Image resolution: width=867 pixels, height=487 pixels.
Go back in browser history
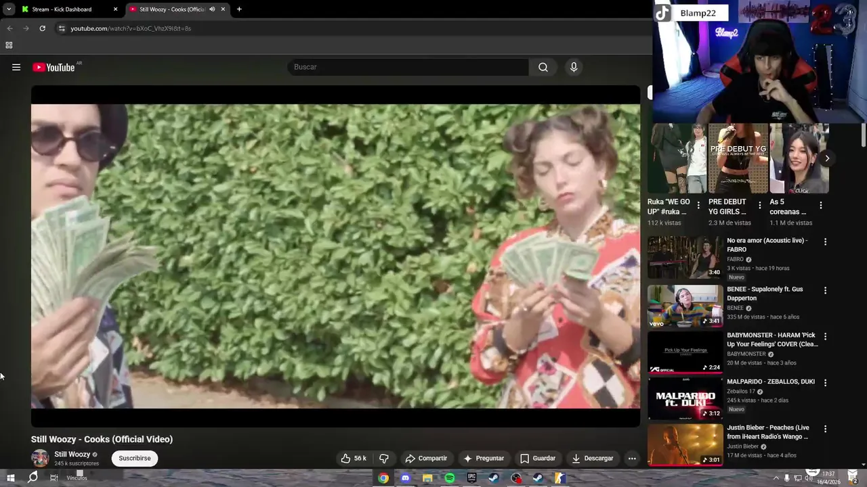coord(9,28)
